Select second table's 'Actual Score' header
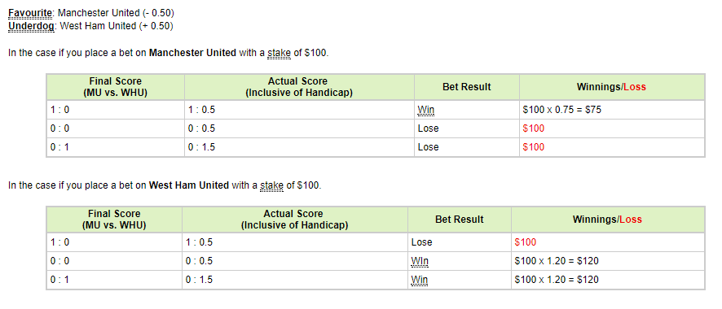Viewport: 722px width, 309px height. click(294, 220)
